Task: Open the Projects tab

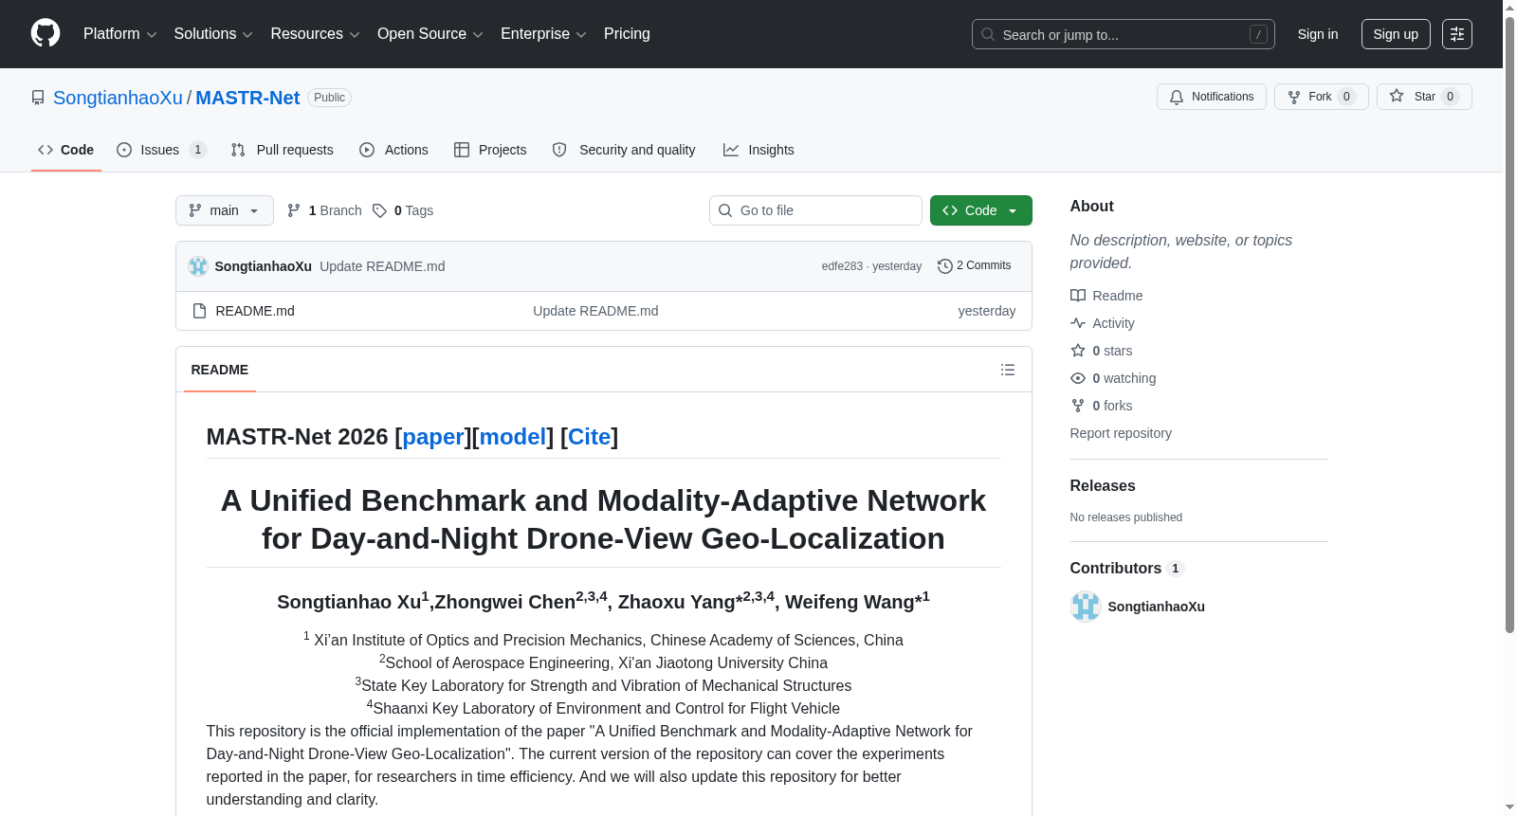Action: [x=490, y=150]
